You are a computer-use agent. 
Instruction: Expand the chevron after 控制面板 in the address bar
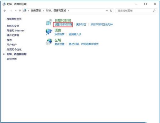(44, 11)
